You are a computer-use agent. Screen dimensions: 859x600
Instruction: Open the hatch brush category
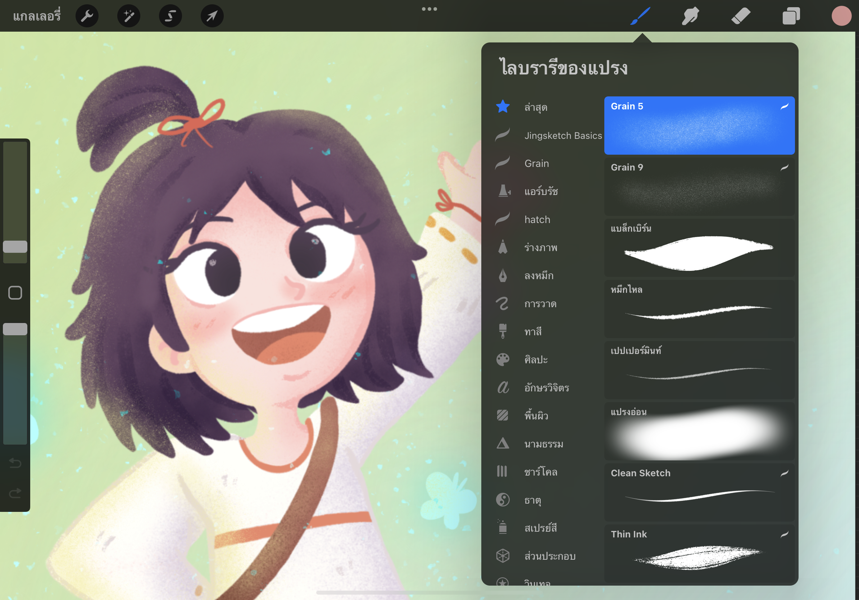point(537,219)
